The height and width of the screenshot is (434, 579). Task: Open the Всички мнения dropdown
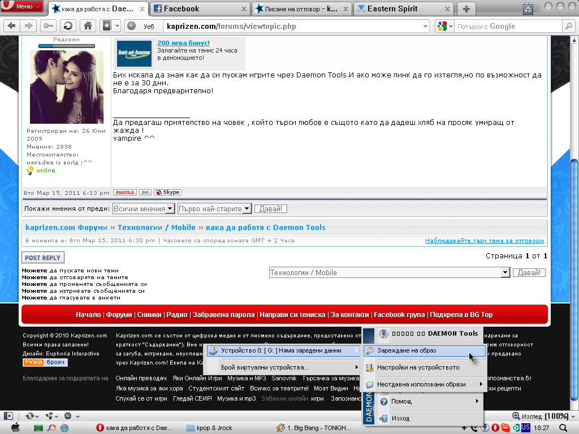pos(143,209)
